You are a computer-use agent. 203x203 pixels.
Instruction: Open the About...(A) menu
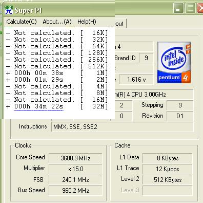pos(57,22)
